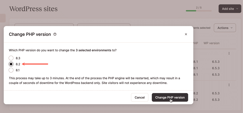Viewport: 243px width, 113px height.
Task: Click the first search field behind the dialog
Action: (44, 25)
